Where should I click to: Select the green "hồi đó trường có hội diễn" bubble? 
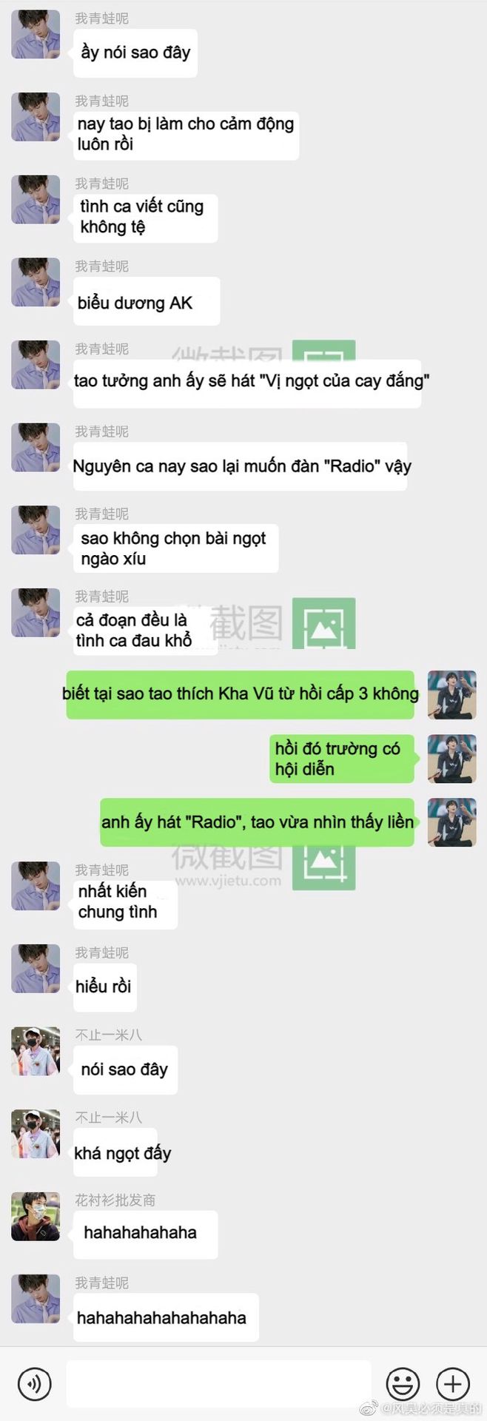(343, 759)
